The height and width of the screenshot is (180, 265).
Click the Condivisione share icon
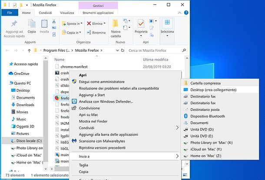[x=74, y=108]
